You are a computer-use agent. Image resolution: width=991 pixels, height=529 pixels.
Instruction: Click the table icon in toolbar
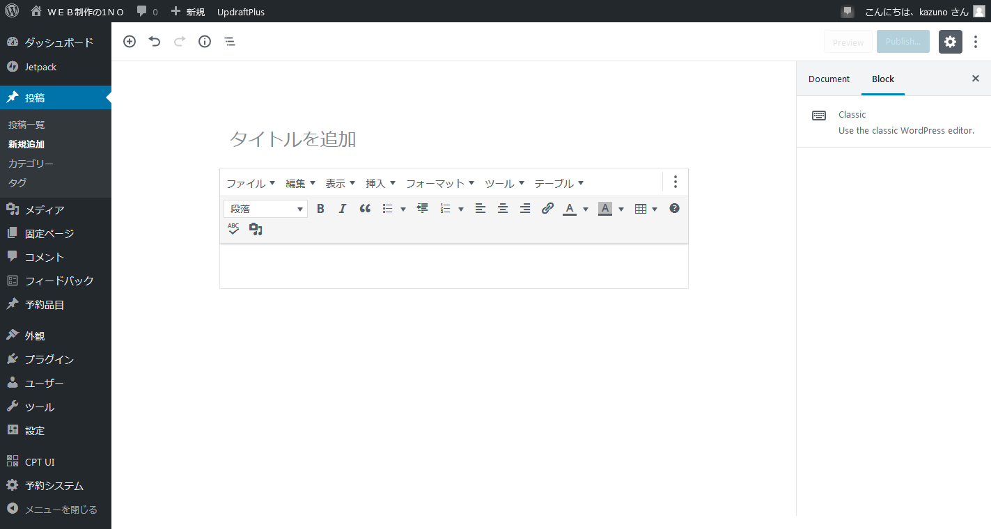641,209
